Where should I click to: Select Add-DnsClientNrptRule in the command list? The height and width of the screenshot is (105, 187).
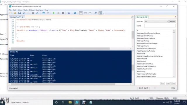(145, 64)
